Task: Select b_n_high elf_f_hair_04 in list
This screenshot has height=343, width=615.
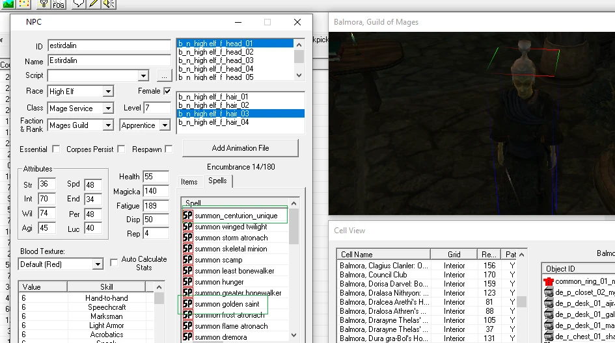Action: pos(241,122)
